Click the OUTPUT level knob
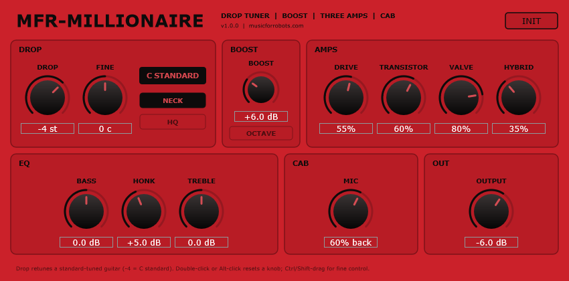Viewport: 569px width, 281px height. pos(491,211)
